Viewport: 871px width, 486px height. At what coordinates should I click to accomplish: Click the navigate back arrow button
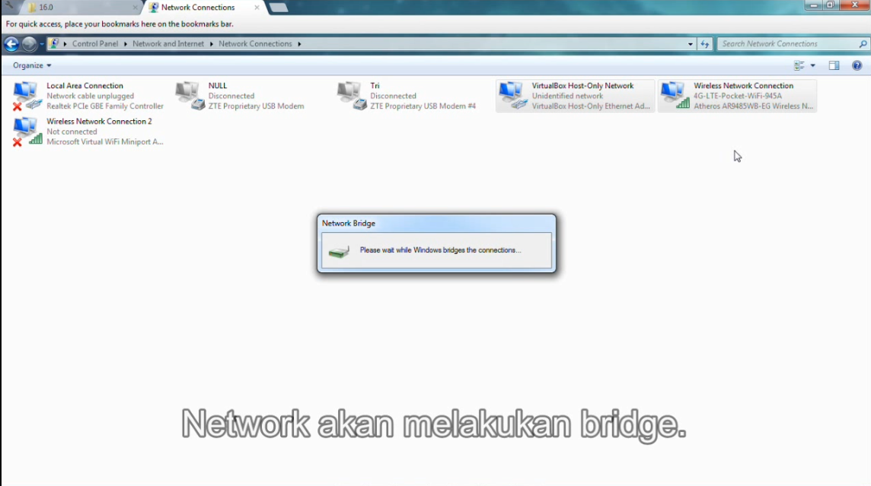click(11, 43)
